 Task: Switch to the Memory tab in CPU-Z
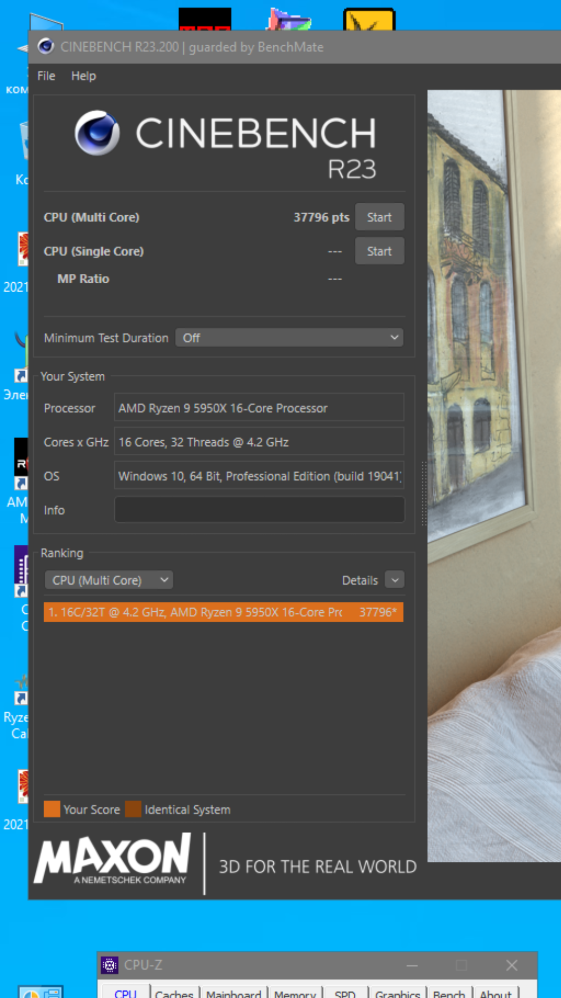click(x=295, y=993)
